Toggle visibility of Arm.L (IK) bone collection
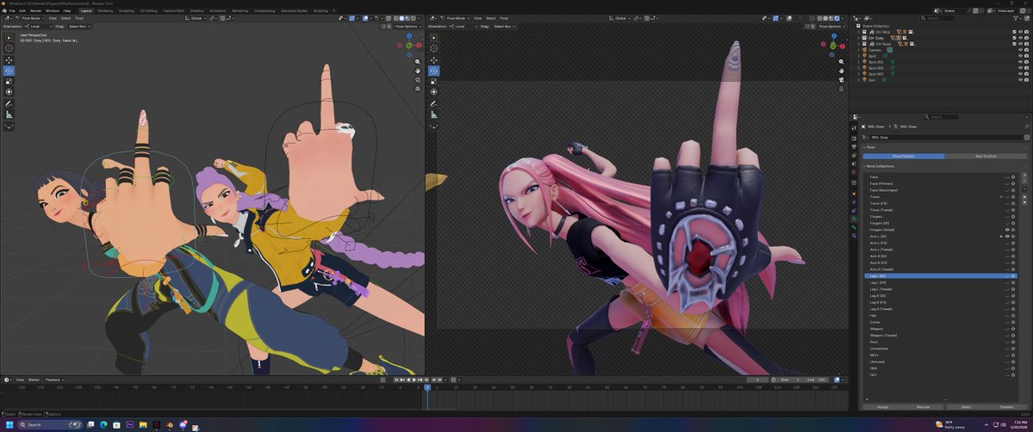The height and width of the screenshot is (432, 1033). 1006,237
